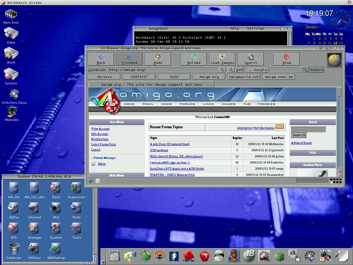The image size is (353, 265).
Task: Click the Logout link
Action: click(x=96, y=150)
